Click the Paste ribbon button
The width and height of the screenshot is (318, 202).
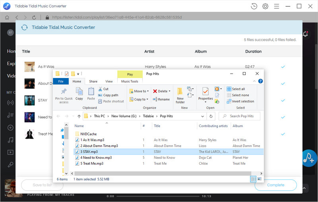pos(91,94)
